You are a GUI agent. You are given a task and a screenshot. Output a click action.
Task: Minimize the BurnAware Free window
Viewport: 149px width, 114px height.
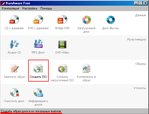(136, 3)
